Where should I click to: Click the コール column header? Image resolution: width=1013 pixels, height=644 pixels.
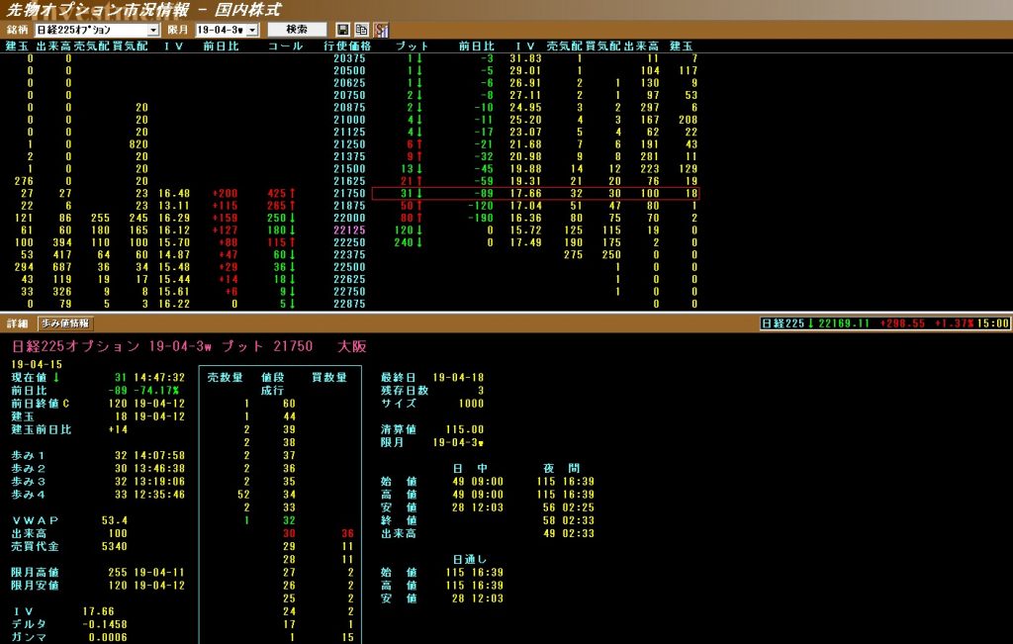point(285,46)
